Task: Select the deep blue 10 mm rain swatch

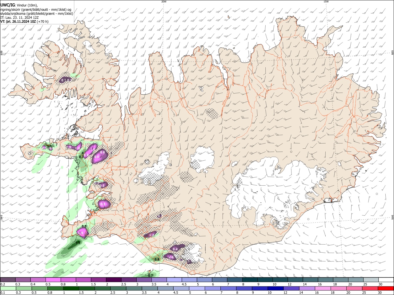Action: pyautogui.click(x=275, y=288)
